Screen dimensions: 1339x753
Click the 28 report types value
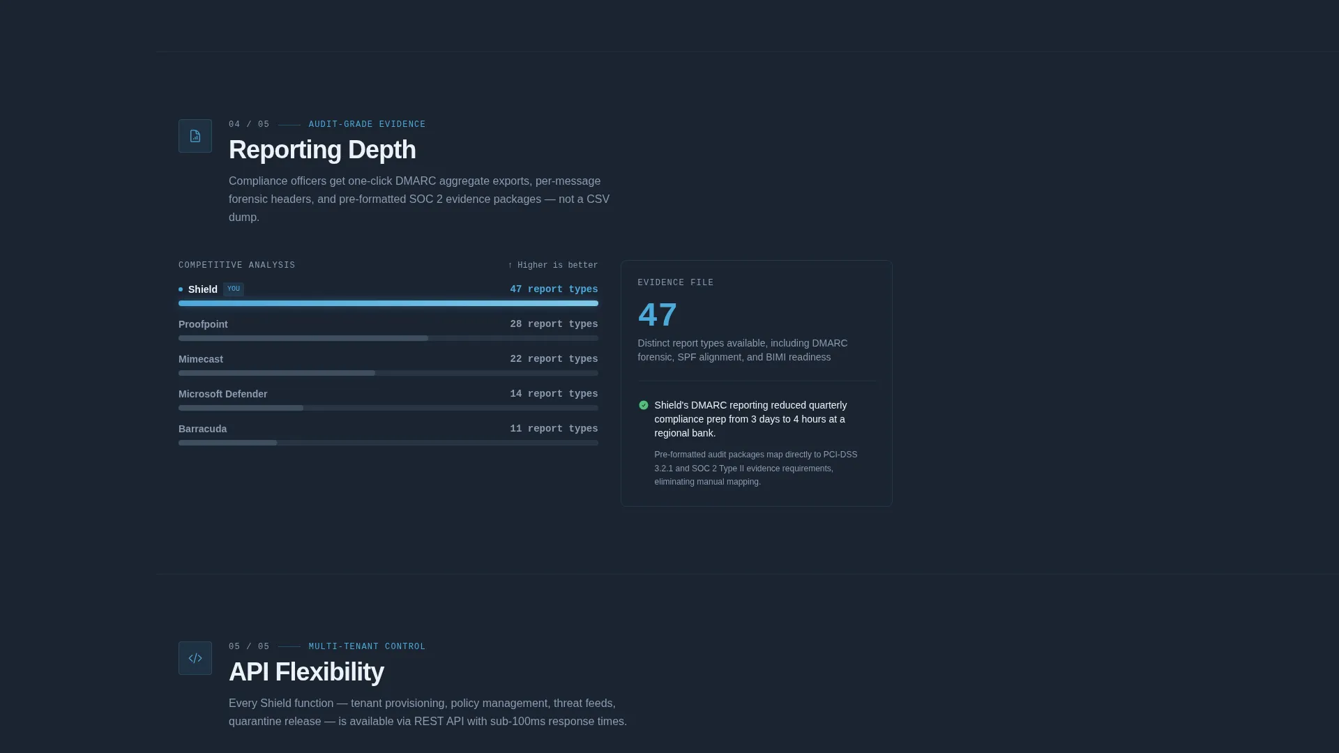(x=554, y=324)
